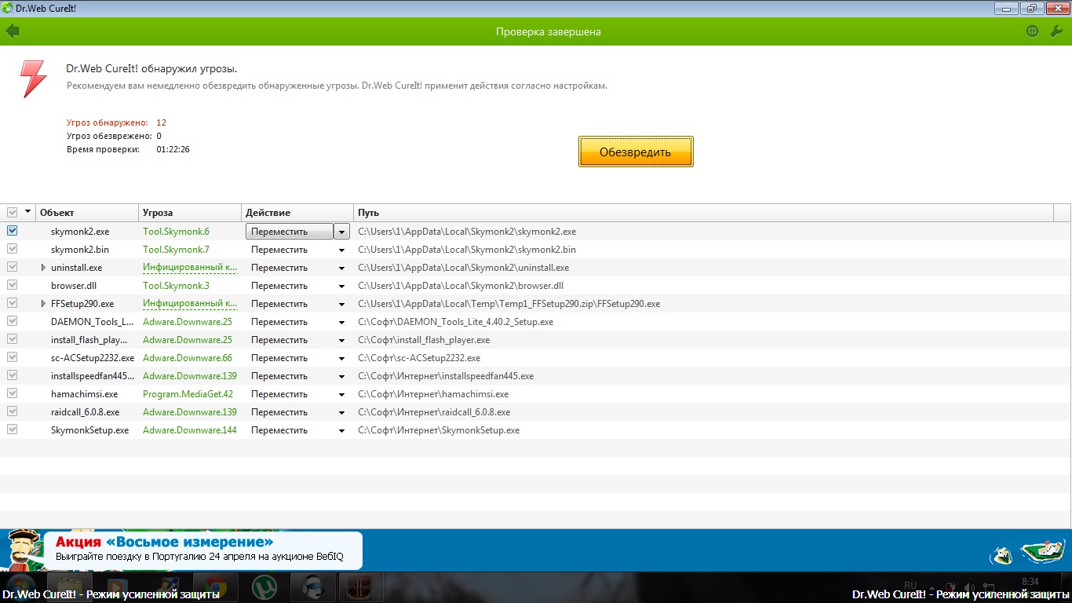Toggle the SkymonkSetup.exe checkbox
Viewport: 1072px width, 603px height.
click(x=12, y=429)
